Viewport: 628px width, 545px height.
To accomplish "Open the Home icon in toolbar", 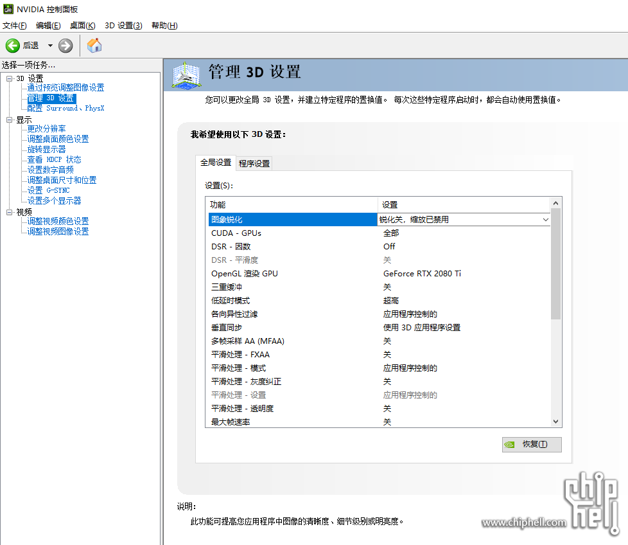I will click(x=94, y=45).
